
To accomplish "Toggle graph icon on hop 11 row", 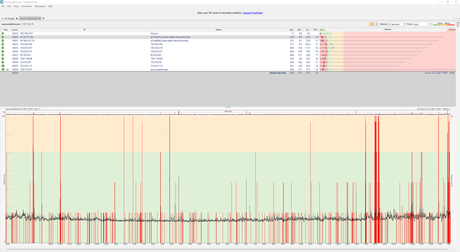I will tap(8, 70).
